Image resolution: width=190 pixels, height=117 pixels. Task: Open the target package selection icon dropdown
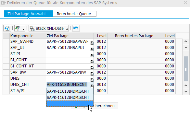pos(19,28)
